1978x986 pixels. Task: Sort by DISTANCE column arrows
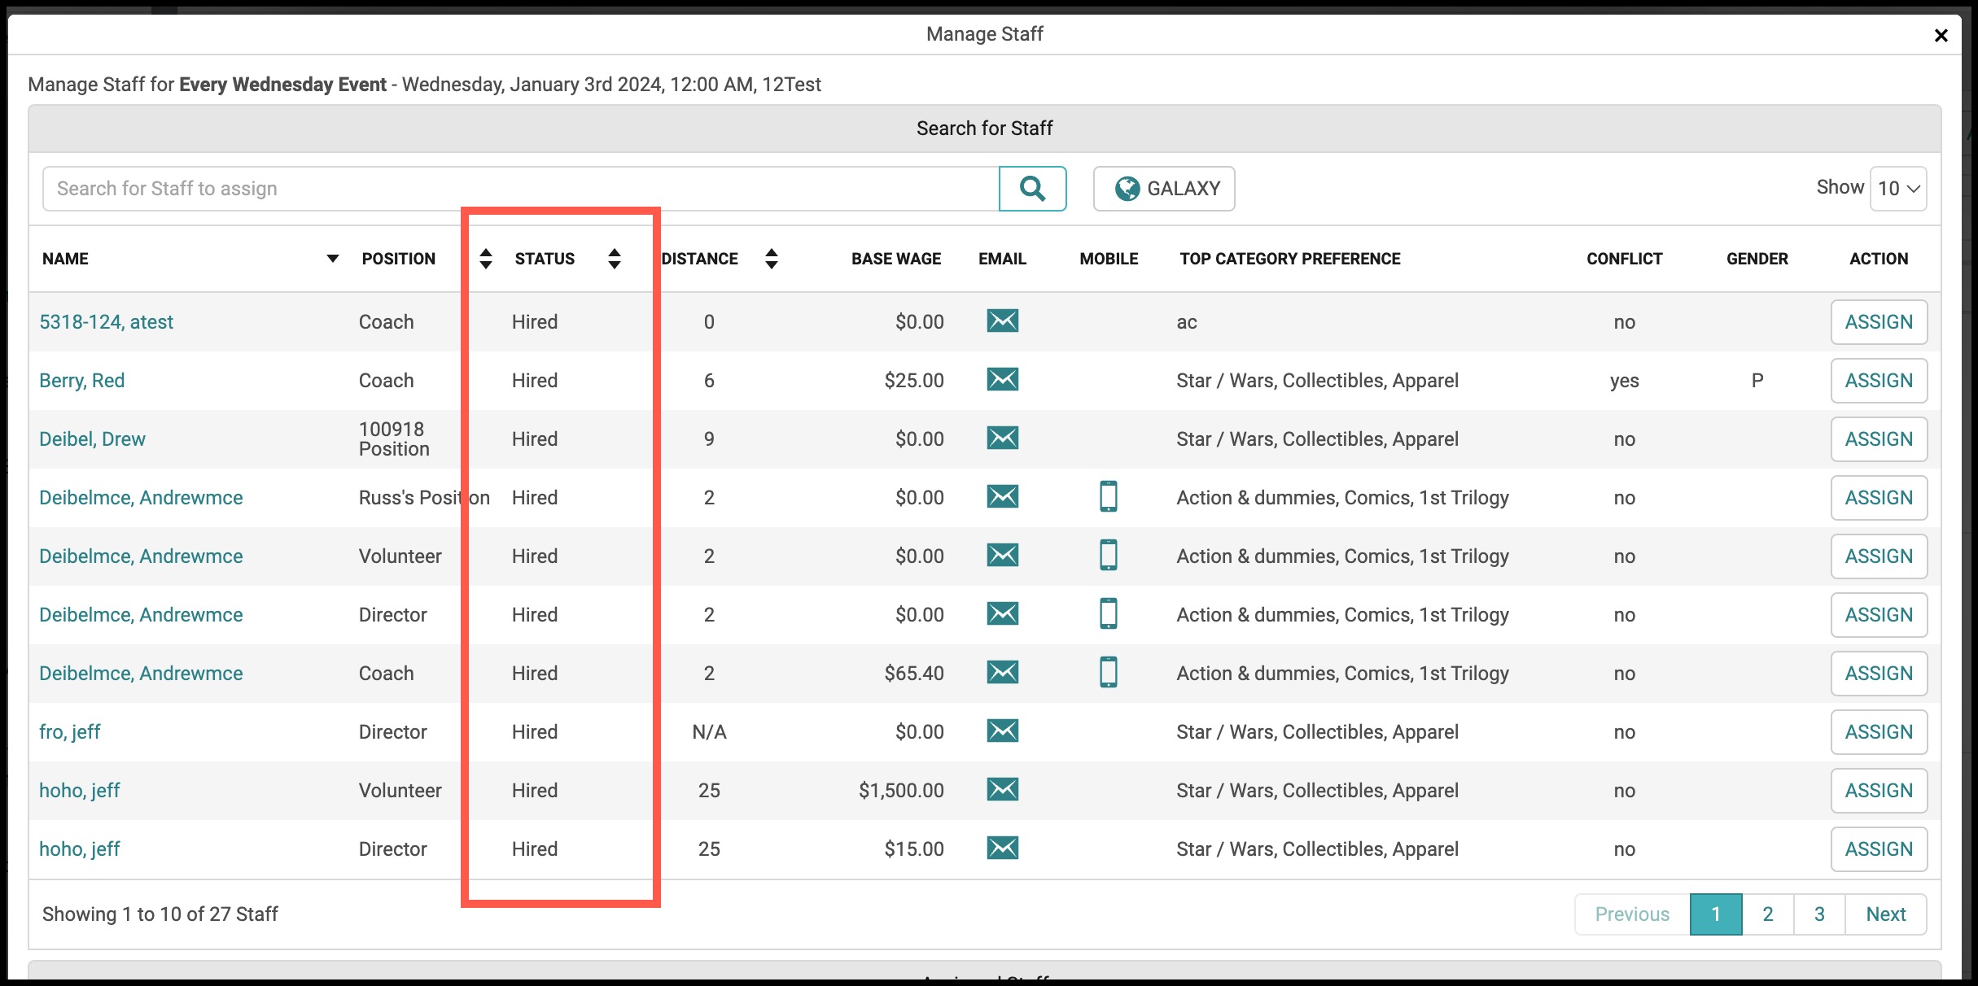pos(772,259)
